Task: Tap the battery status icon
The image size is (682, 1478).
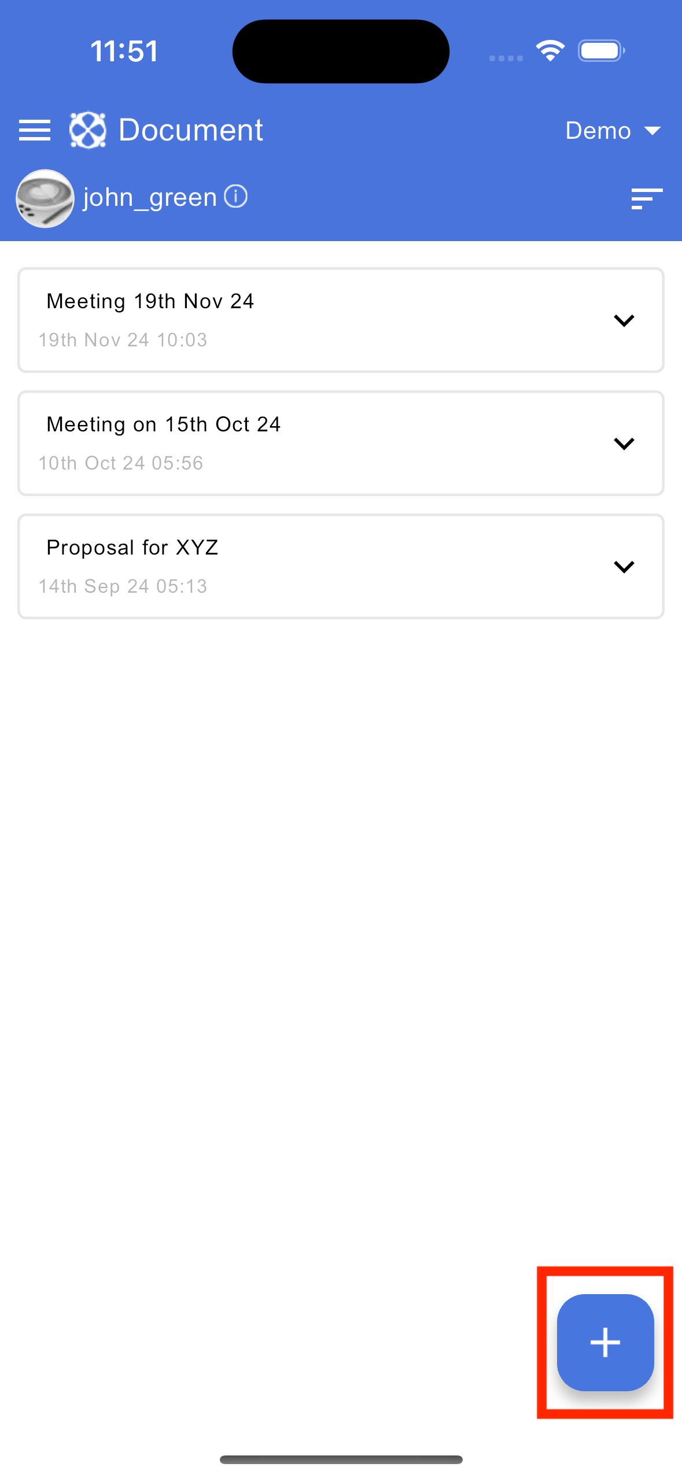Action: (602, 51)
